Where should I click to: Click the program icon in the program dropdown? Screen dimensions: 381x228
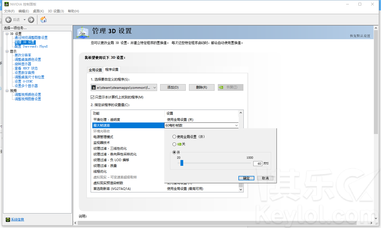coord(94,87)
